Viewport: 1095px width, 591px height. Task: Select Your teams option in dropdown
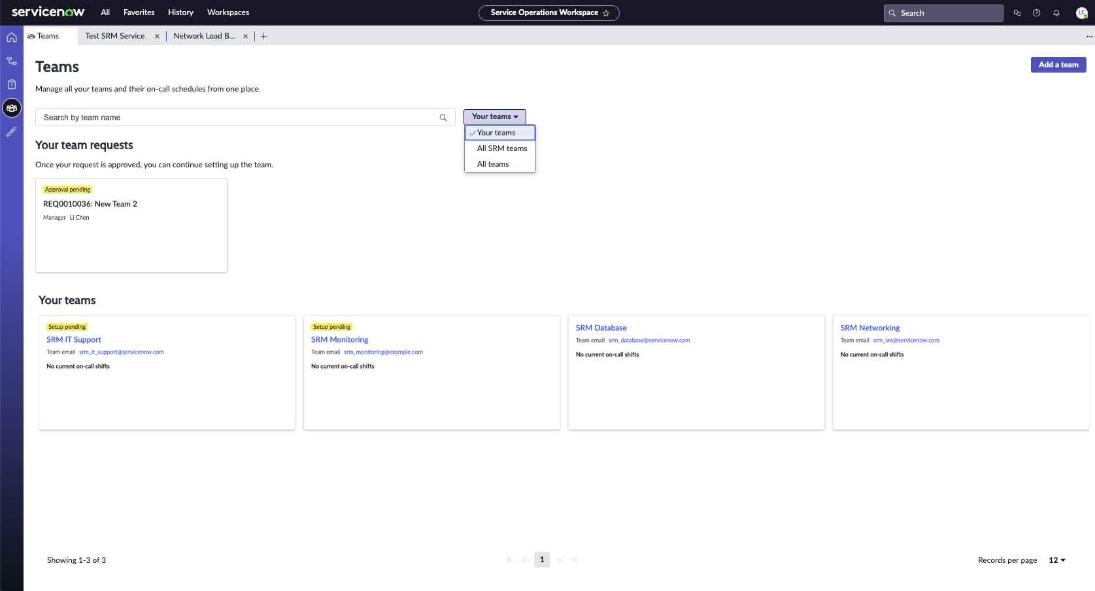coord(500,133)
